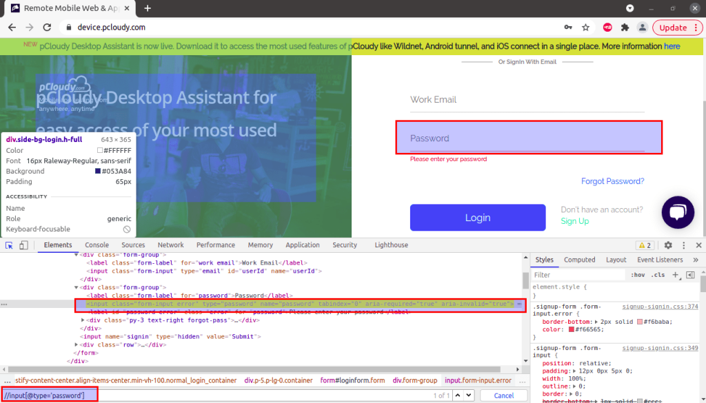Toggle the .cls class editor
This screenshot has height=403, width=706.
(658, 275)
